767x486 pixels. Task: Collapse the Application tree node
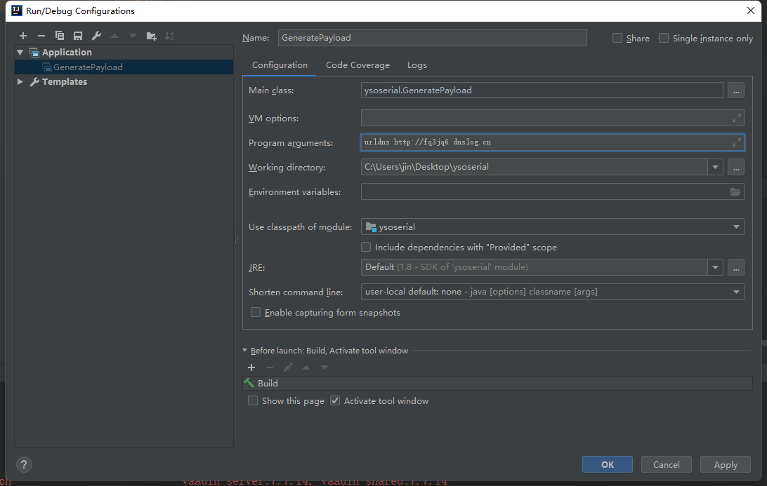(20, 53)
